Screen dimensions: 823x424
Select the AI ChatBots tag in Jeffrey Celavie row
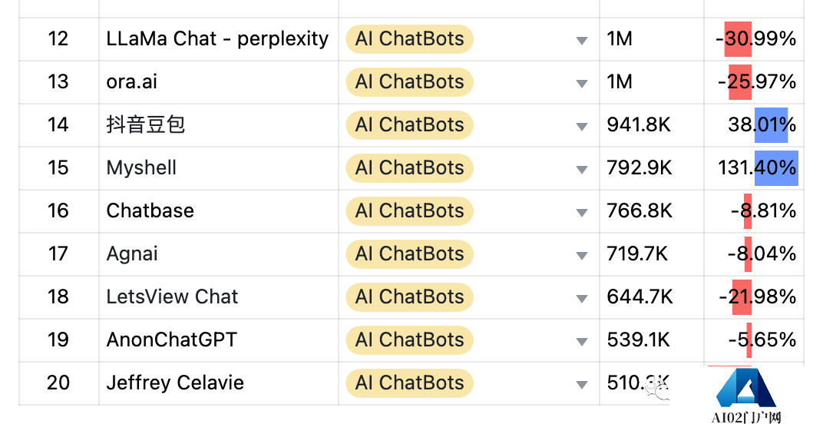pos(409,383)
